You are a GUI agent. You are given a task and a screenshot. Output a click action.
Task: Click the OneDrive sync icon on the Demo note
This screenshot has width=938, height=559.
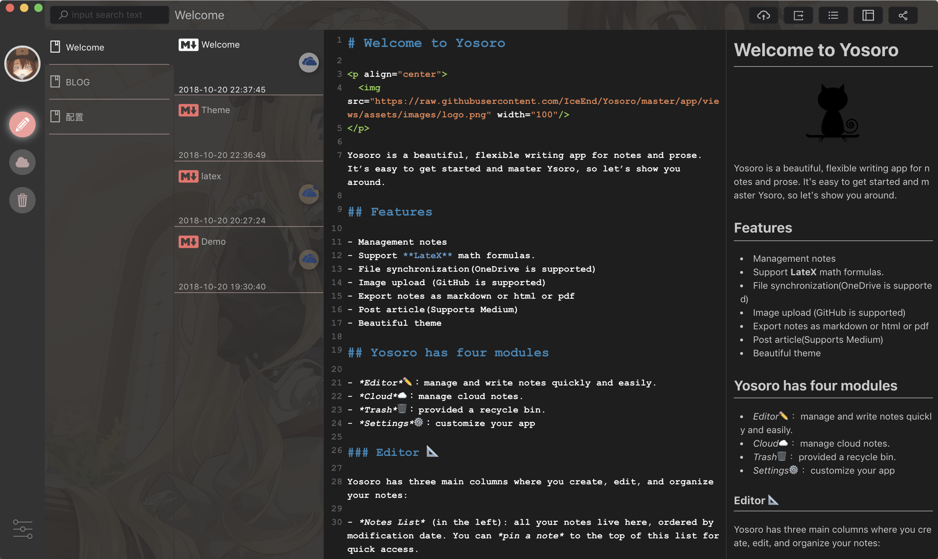309,259
